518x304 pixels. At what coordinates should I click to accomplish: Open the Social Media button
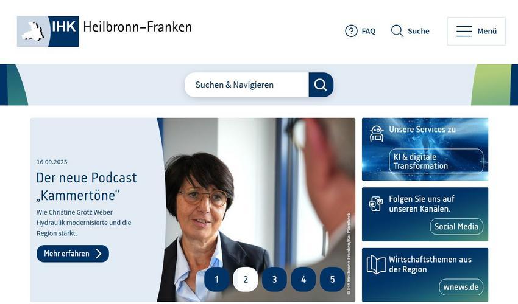point(456,227)
